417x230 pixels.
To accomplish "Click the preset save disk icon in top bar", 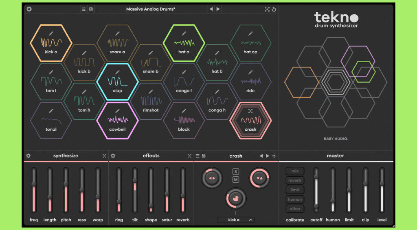I will 91,9.
